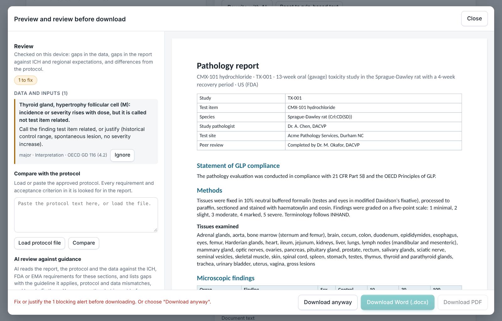Ignore the thyroid gland hypertrophy alert
The width and height of the screenshot is (502, 321).
(x=122, y=155)
